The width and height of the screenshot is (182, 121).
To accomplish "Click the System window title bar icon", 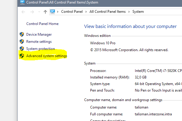I will 22,2.
